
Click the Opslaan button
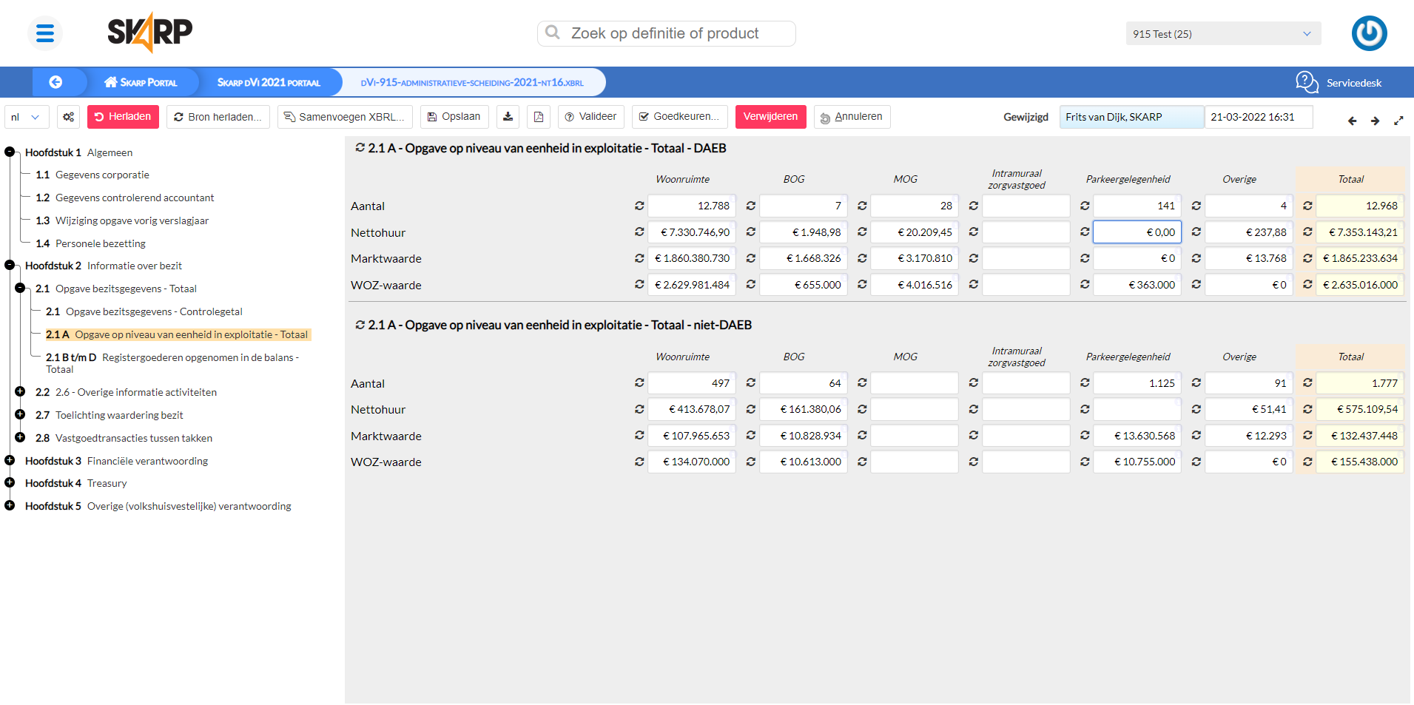(x=454, y=117)
